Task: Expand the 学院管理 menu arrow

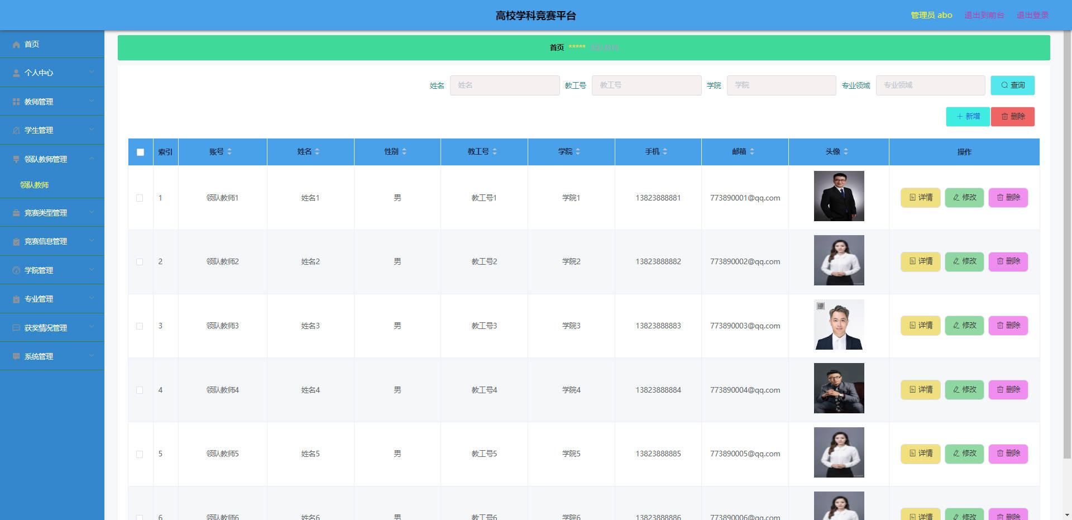Action: point(92,270)
